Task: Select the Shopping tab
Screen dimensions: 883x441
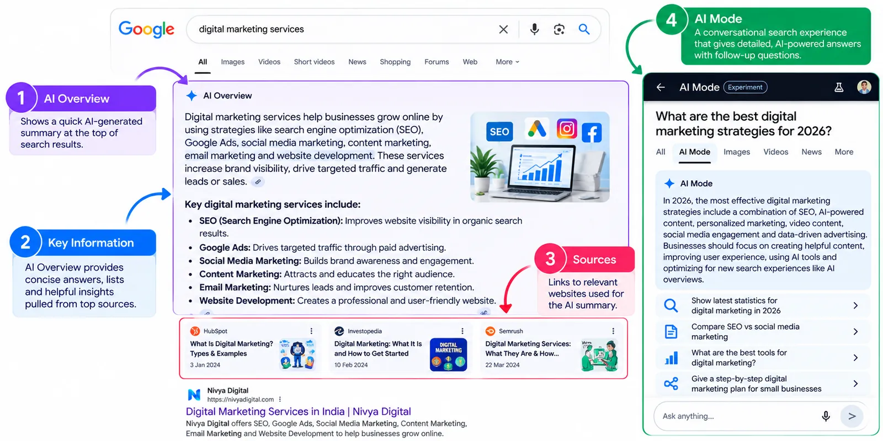Action: (x=395, y=62)
